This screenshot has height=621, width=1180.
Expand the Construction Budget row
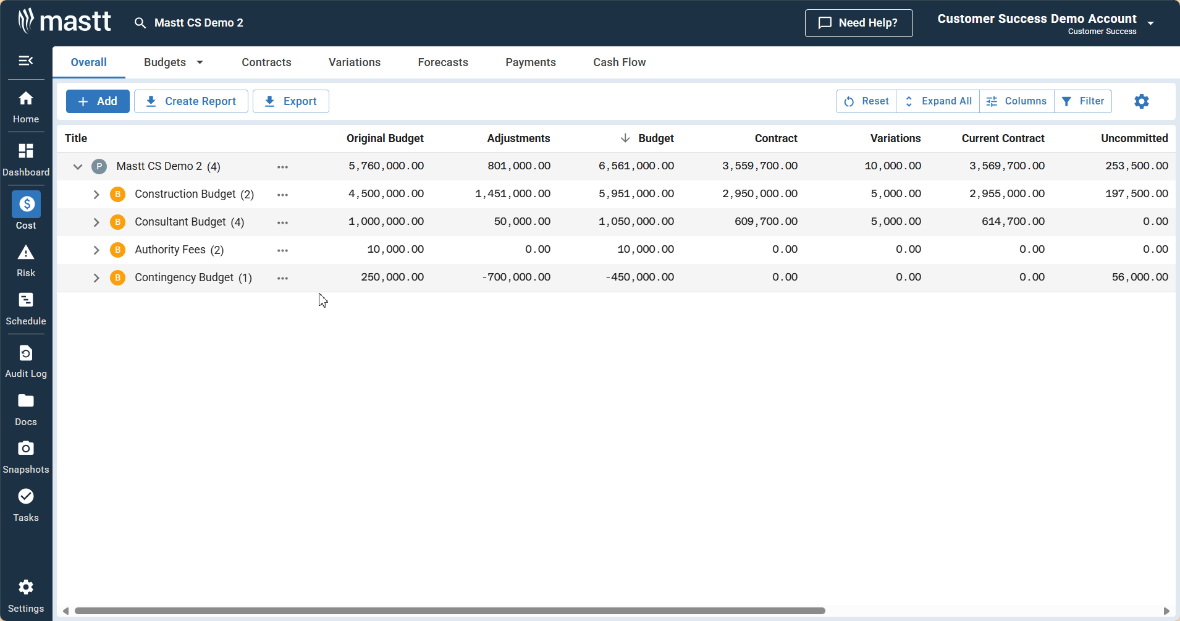[96, 195]
